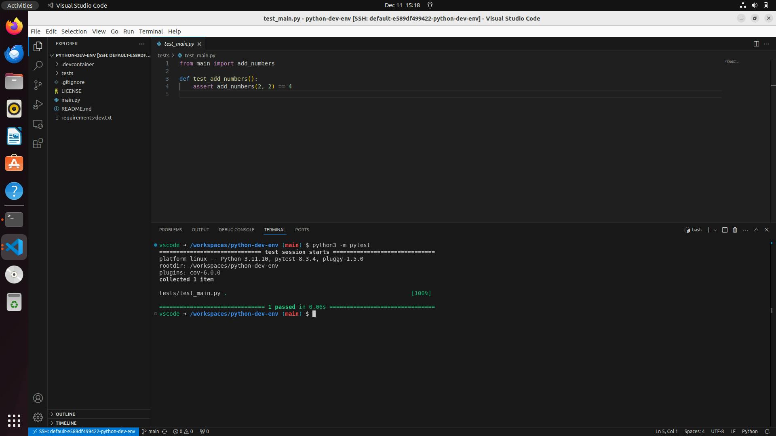Viewport: 776px width, 436px height.
Task: Open Manage gear in activity bar
Action: point(38,417)
